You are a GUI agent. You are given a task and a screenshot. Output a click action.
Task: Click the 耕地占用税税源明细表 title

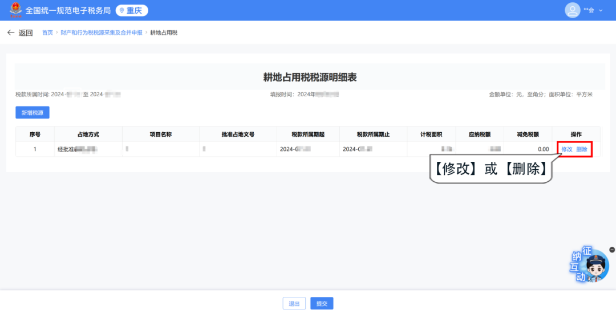click(310, 78)
